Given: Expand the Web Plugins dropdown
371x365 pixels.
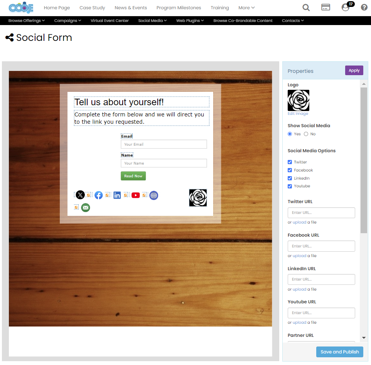Looking at the screenshot, I should pos(190,20).
